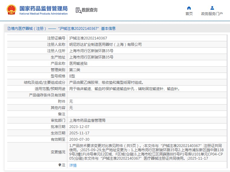Viewport: 230px width, 172px height.
Task: Click National Medical Products Administration subtitle
Action: pyautogui.click(x=43, y=14)
